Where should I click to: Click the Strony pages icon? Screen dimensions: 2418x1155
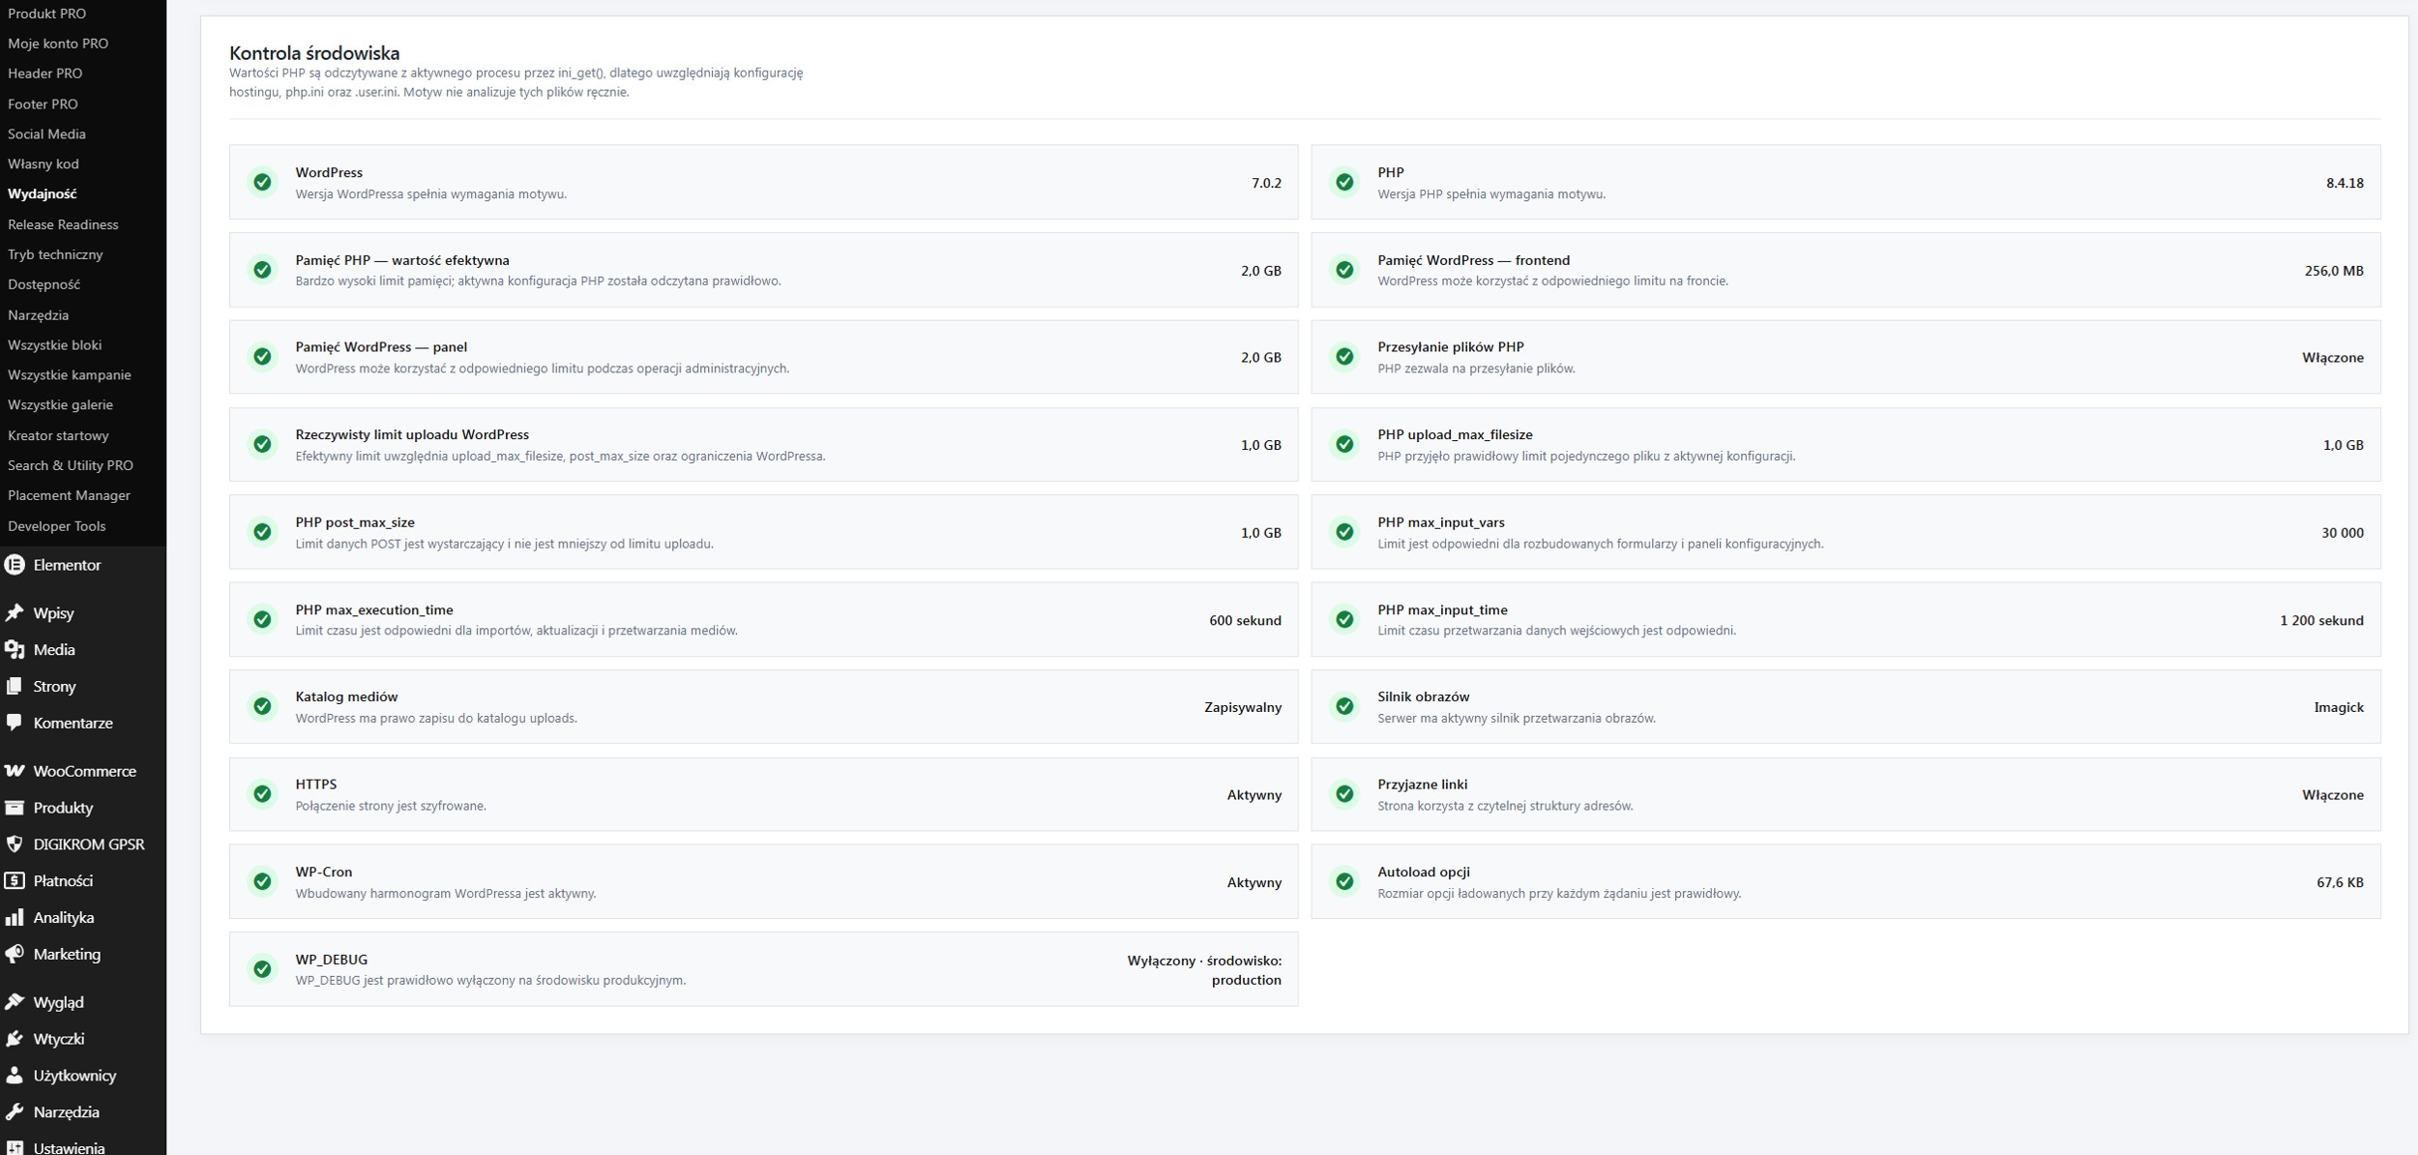[x=15, y=687]
